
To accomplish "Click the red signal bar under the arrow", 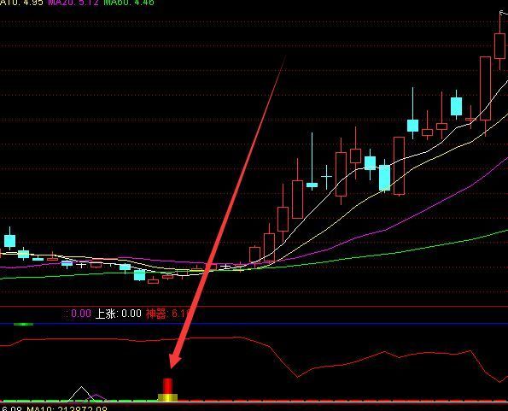I will (x=167, y=386).
